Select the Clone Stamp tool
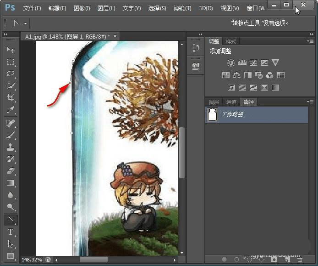This screenshot has width=318, height=266. tap(11, 147)
